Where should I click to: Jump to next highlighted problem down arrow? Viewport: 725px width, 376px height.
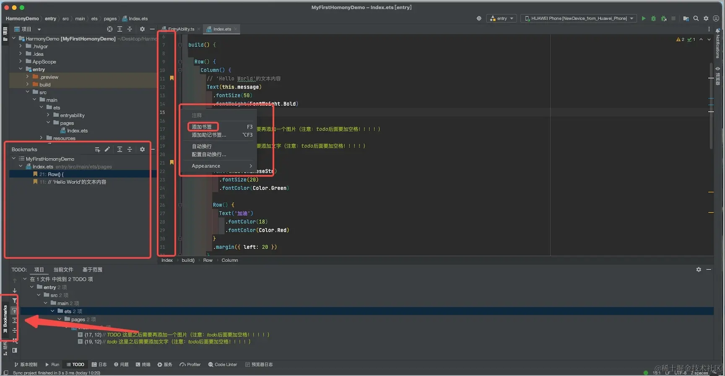click(x=709, y=39)
